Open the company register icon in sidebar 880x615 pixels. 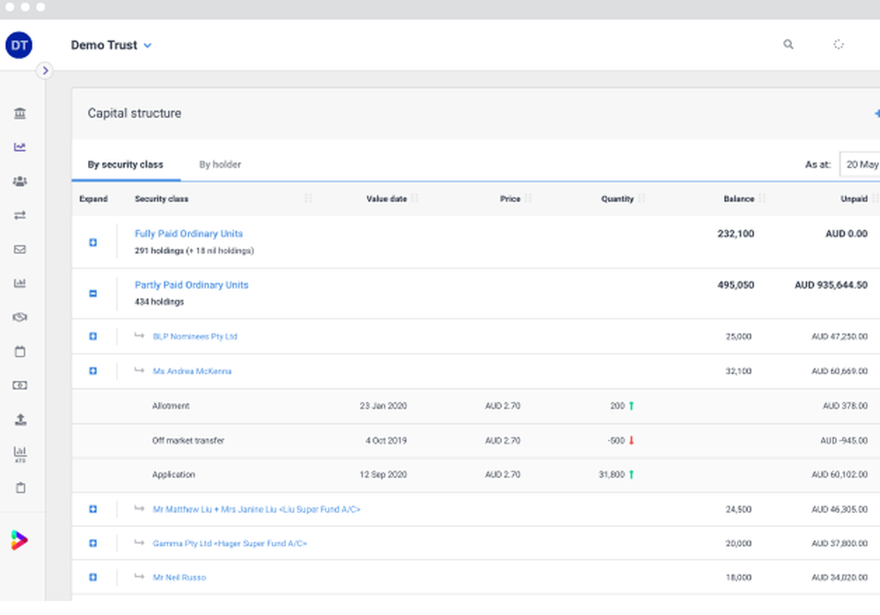[19, 113]
